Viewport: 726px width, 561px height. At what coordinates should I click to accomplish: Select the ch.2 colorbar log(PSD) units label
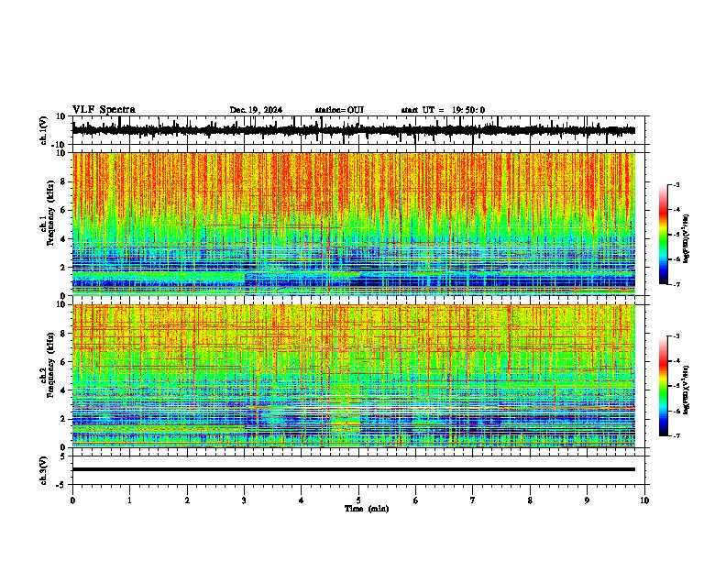(687, 390)
